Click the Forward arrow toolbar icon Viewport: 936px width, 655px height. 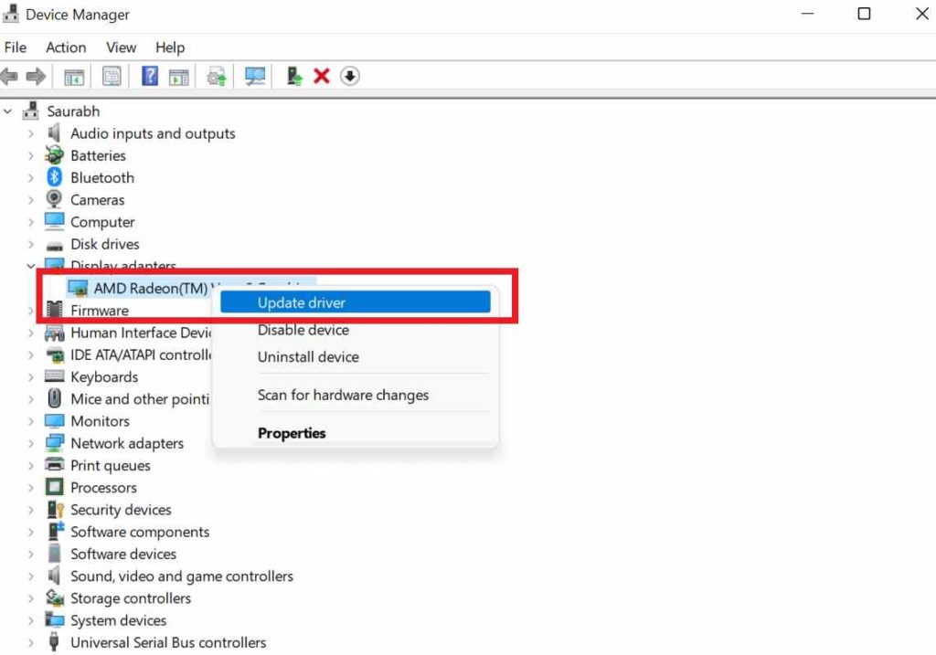coord(36,77)
